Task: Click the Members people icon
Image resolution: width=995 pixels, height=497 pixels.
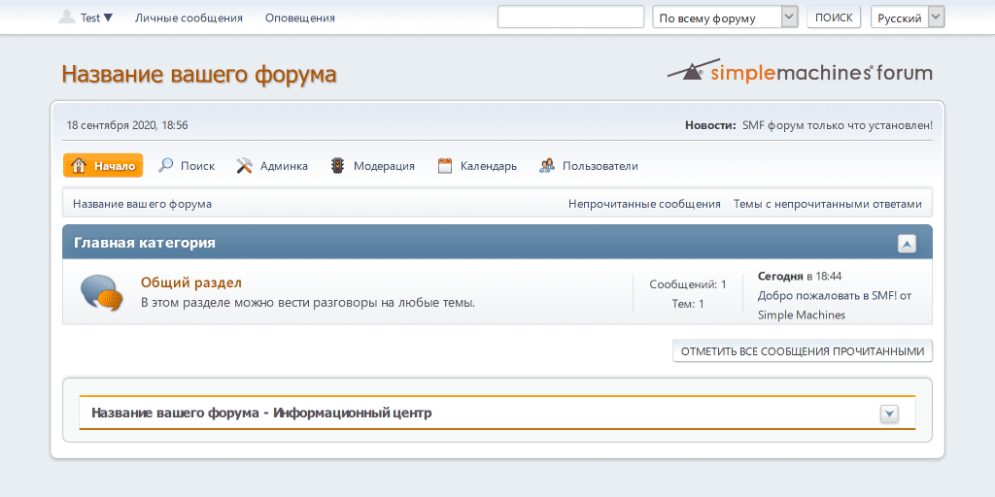Action: 547,166
